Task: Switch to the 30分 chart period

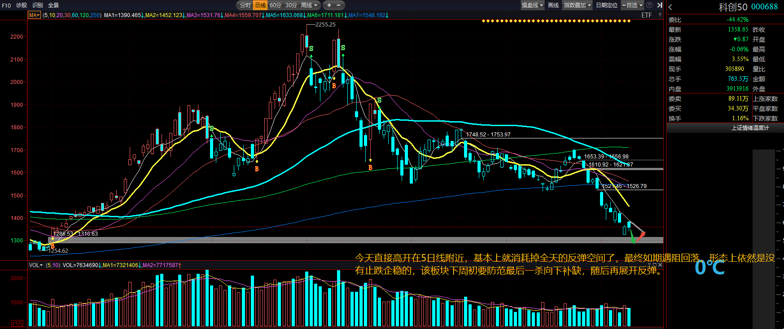Action: click(x=291, y=5)
